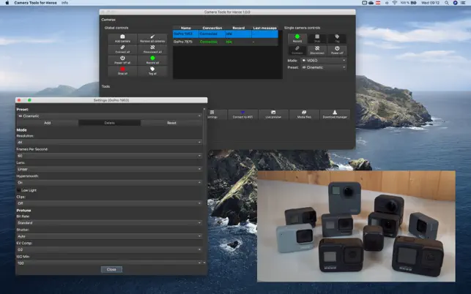471x294 pixels.
Task: Click the Add camera icon button
Action: (x=122, y=39)
